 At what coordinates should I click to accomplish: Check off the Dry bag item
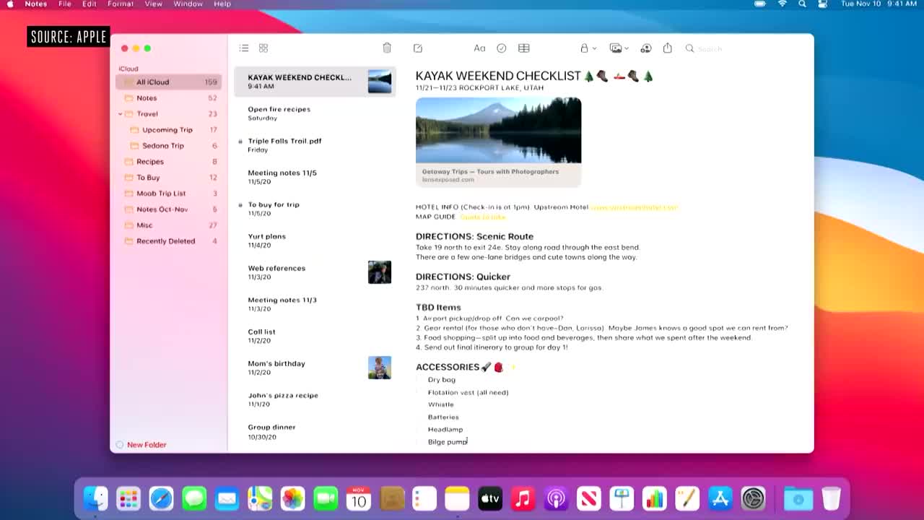[x=419, y=380]
